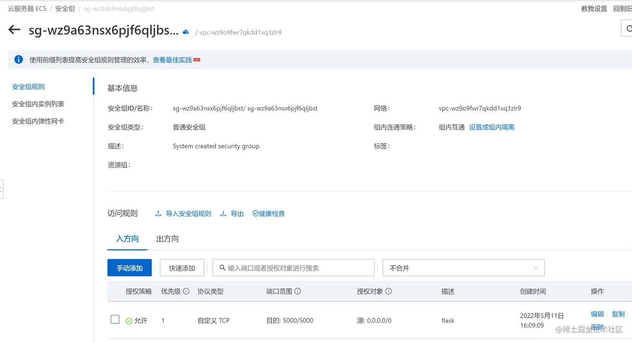Screen dimensions: 632x343
Task: Click the 自定义 TCP cell
Action: pyautogui.click(x=214, y=320)
